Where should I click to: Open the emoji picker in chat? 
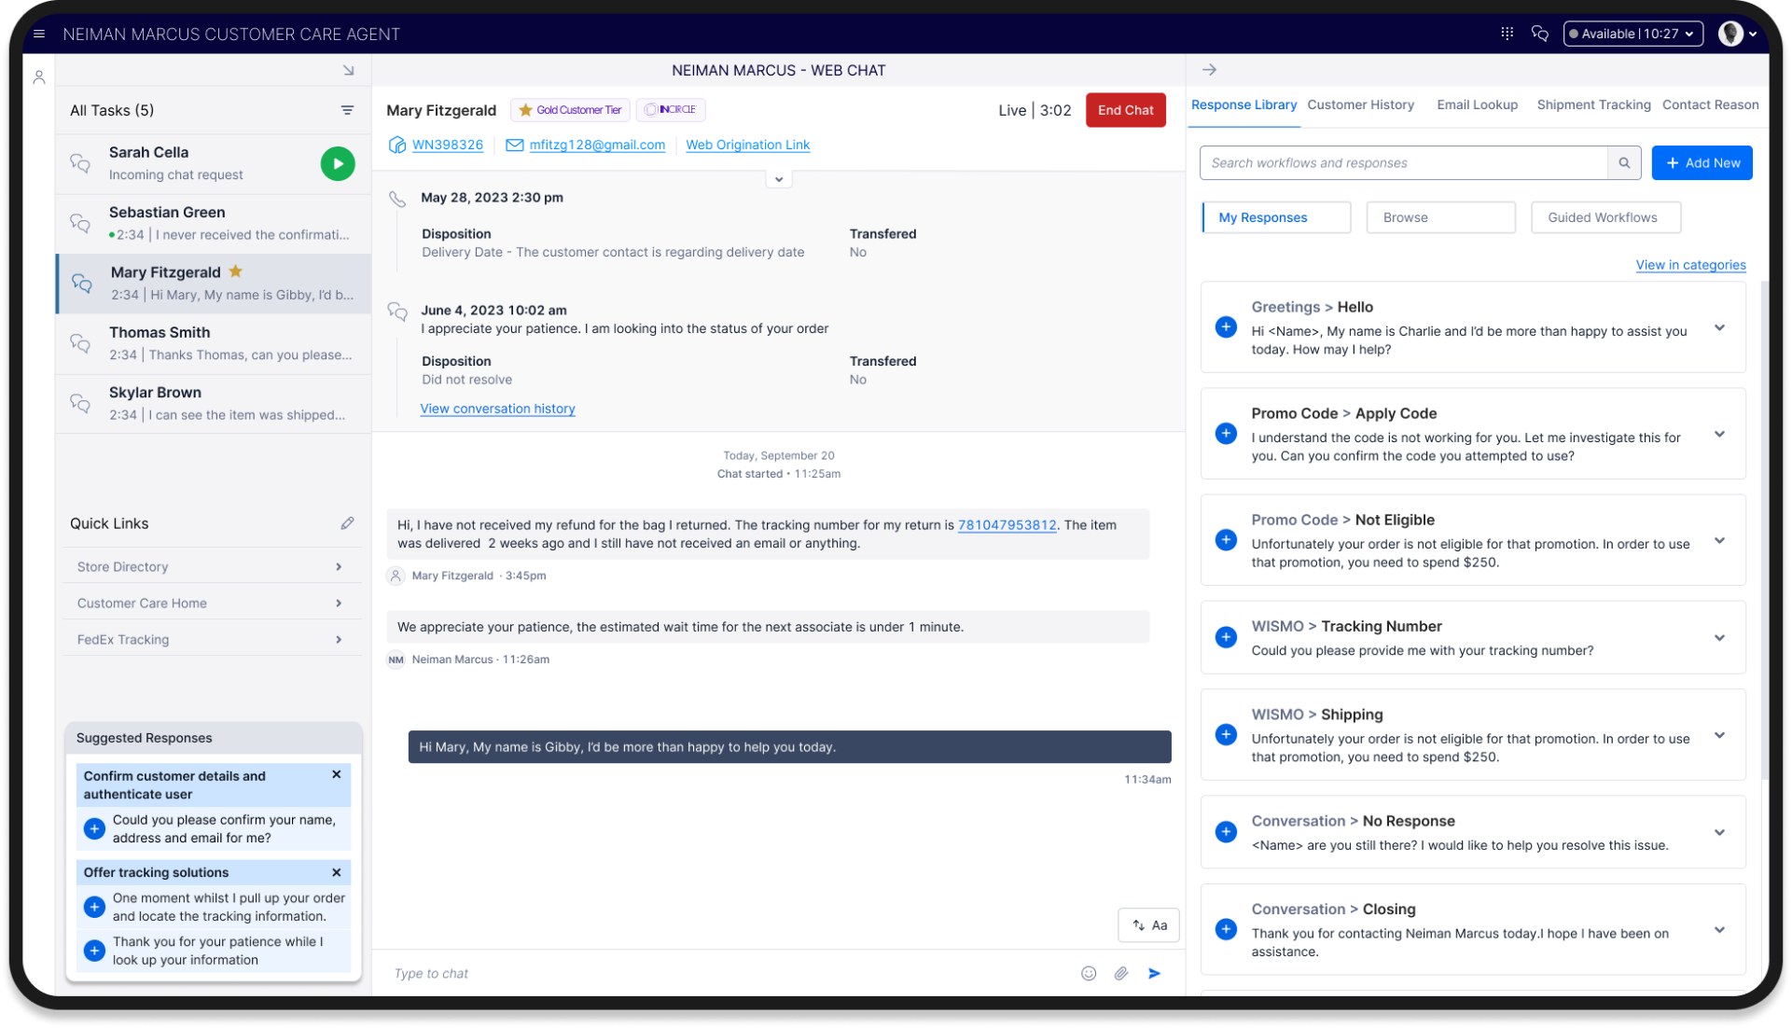1088,973
